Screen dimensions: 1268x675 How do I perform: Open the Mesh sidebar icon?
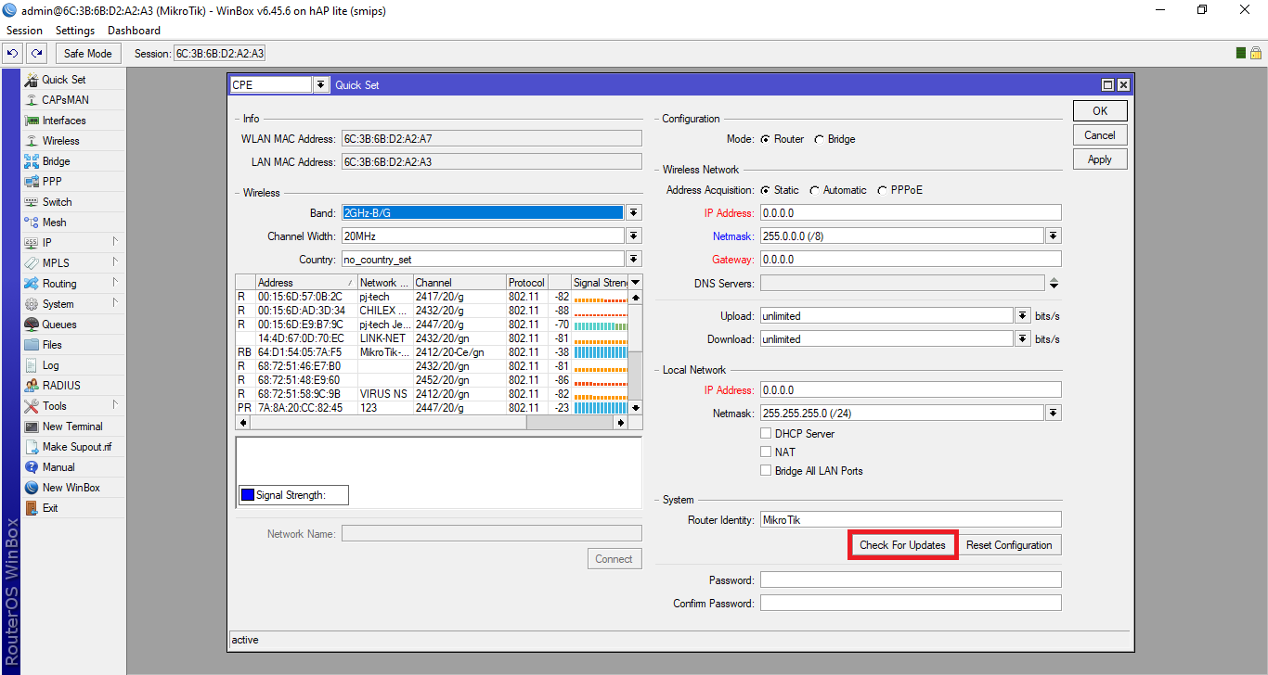coord(32,223)
